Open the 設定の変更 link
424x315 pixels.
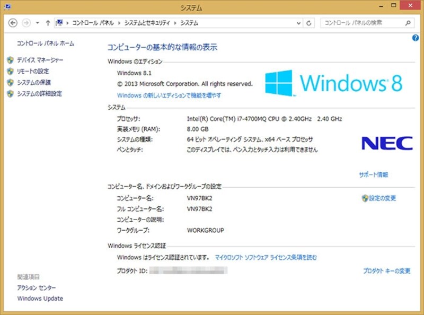pos(383,197)
